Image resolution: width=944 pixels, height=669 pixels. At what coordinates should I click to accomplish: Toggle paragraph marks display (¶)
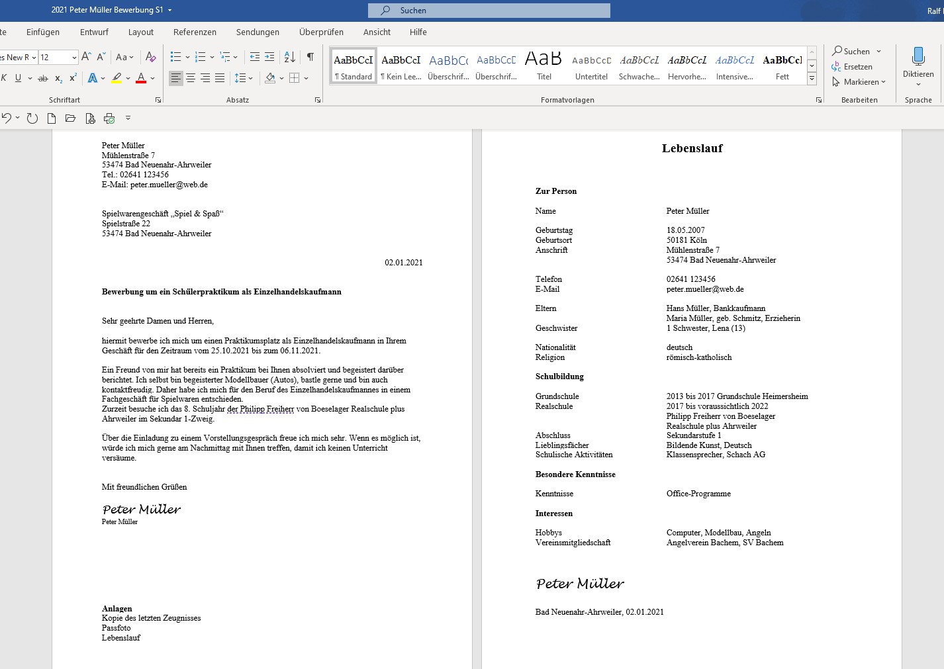coord(310,57)
